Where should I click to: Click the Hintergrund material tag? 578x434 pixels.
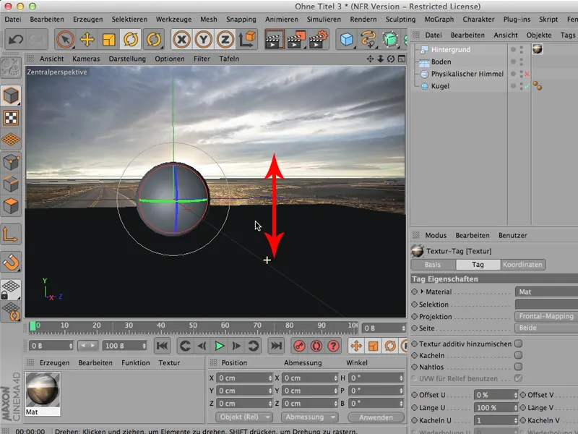(x=537, y=49)
